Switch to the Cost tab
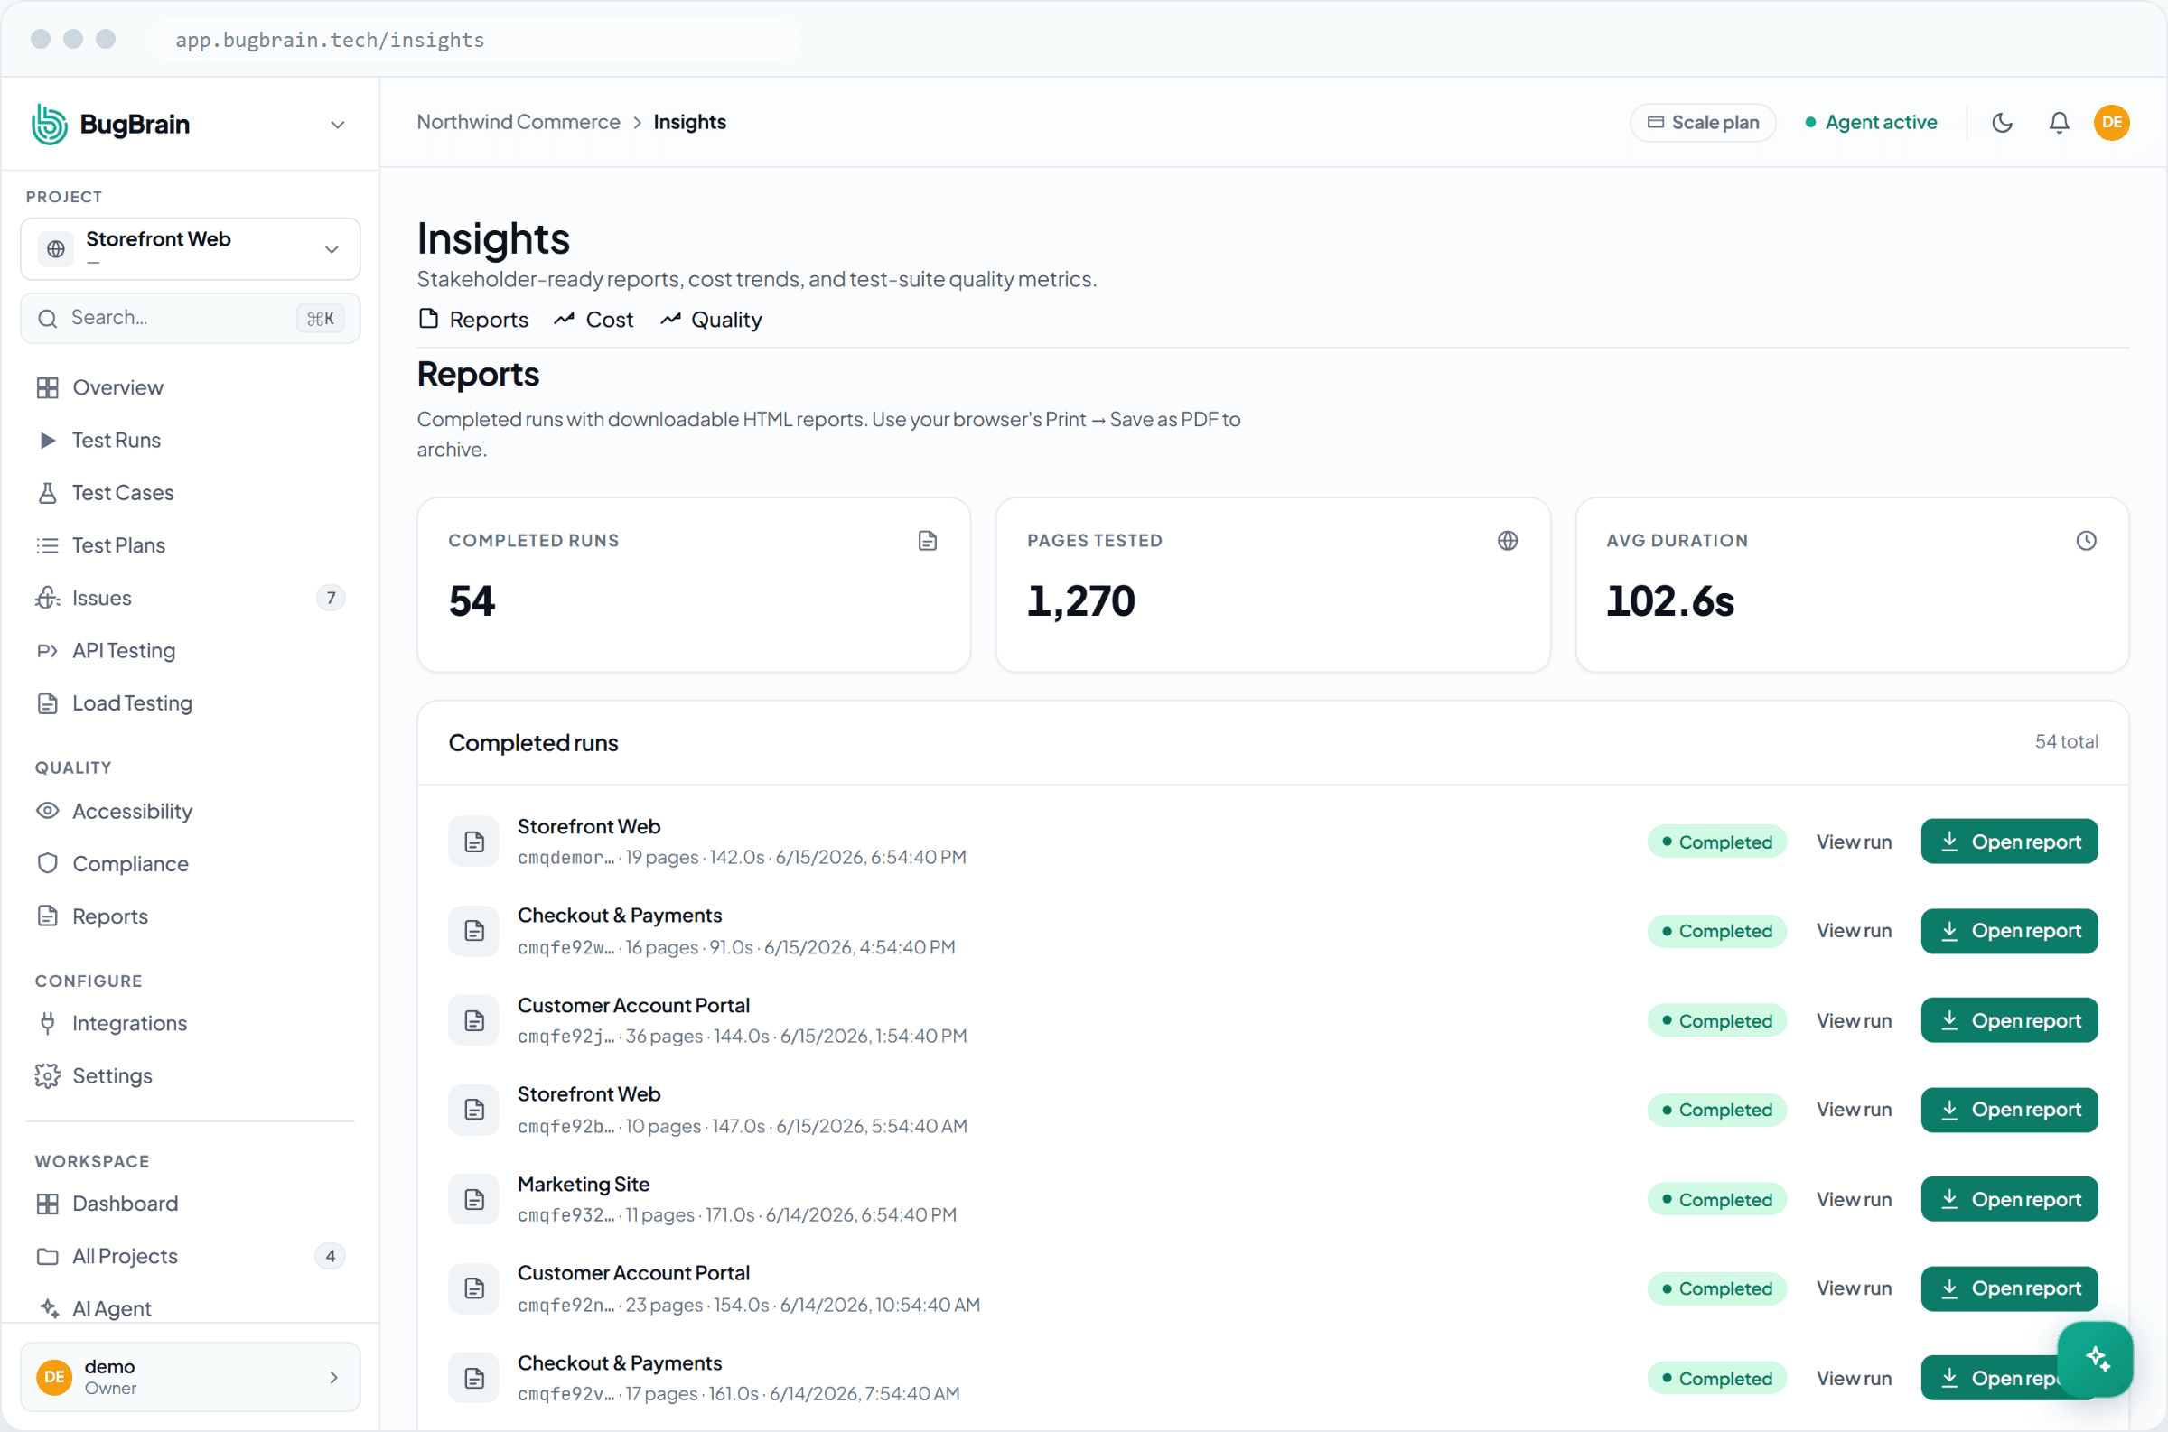The width and height of the screenshot is (2168, 1432). tap(593, 320)
